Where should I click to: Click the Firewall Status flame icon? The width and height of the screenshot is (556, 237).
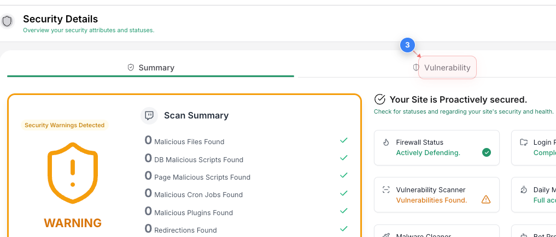[386, 143]
